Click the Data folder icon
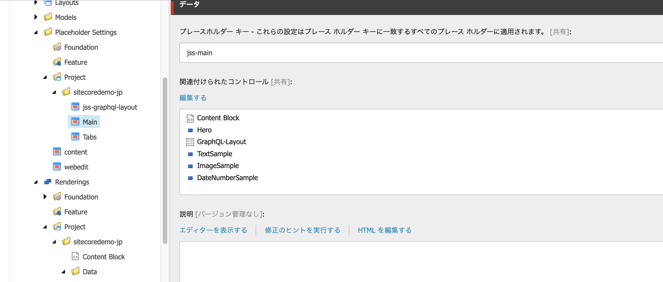Viewport: 663px width, 282px height. (x=75, y=271)
